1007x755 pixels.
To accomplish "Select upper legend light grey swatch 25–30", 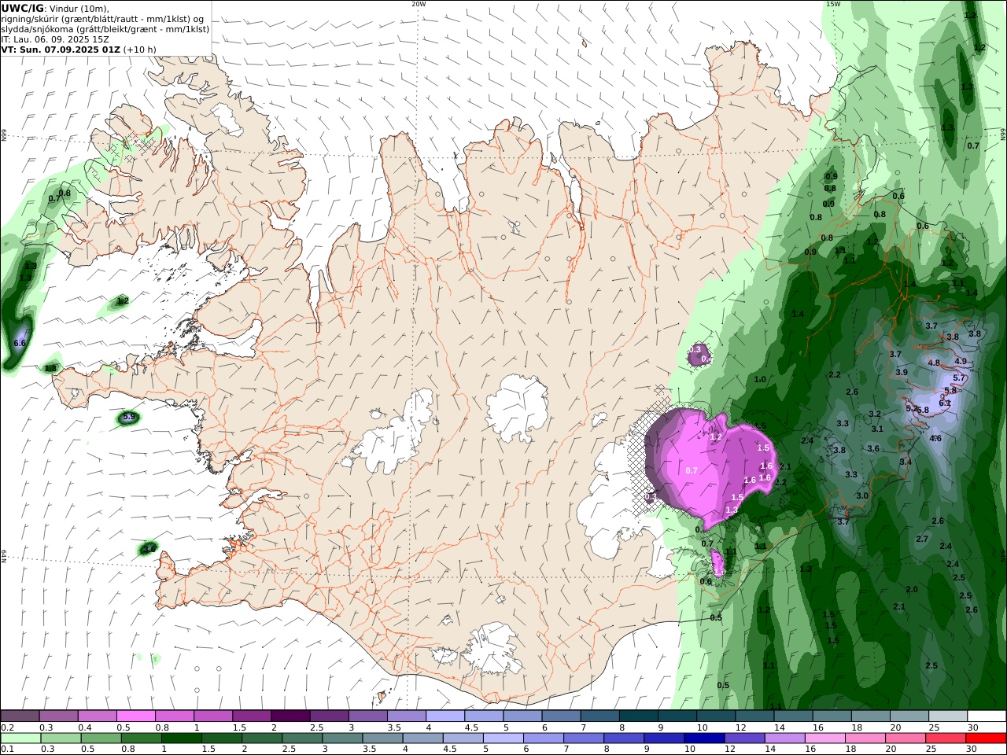I will click(x=949, y=716).
